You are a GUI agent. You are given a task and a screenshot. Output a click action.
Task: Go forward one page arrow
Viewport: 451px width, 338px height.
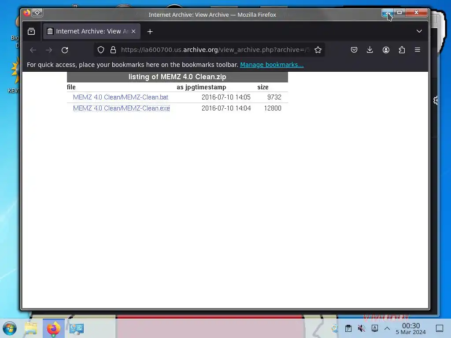coord(49,50)
